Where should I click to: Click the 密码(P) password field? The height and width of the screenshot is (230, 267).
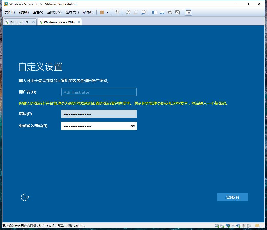pos(99,114)
